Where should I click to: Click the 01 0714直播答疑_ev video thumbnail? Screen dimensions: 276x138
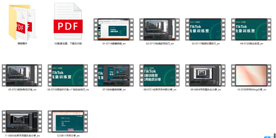pos(114,29)
